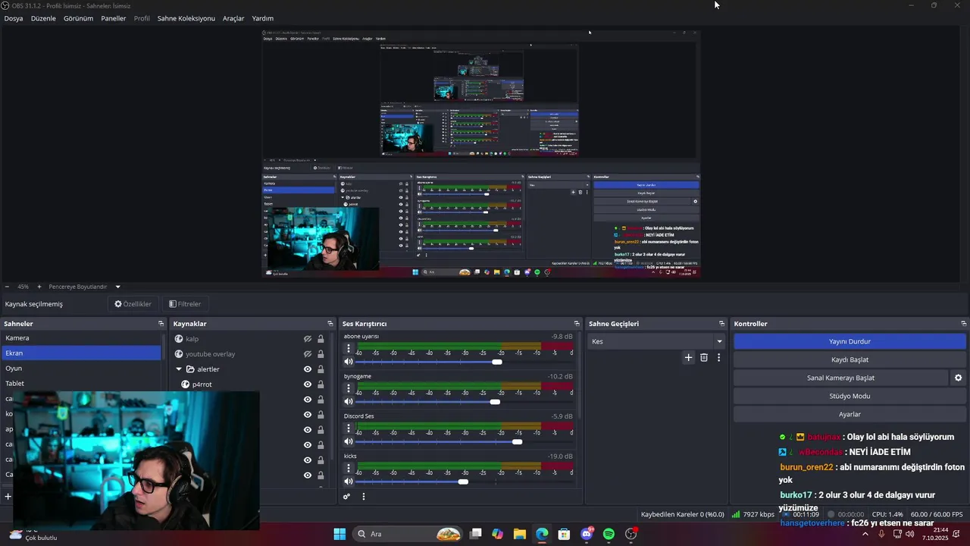Open the Araçlar menu
970x546 pixels.
click(233, 18)
